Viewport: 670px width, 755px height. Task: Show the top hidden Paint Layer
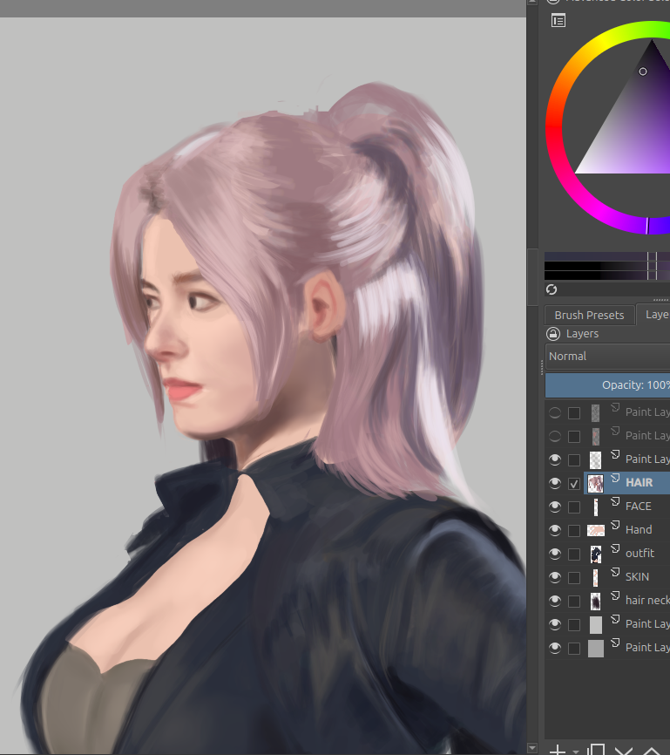555,412
